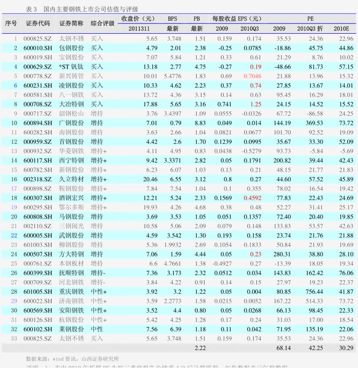
Task: Click 广钢股份 stock name cell
Action: pos(71,123)
